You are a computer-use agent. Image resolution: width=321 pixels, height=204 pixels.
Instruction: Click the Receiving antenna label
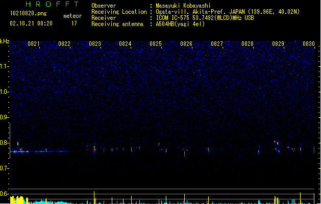[117, 24]
